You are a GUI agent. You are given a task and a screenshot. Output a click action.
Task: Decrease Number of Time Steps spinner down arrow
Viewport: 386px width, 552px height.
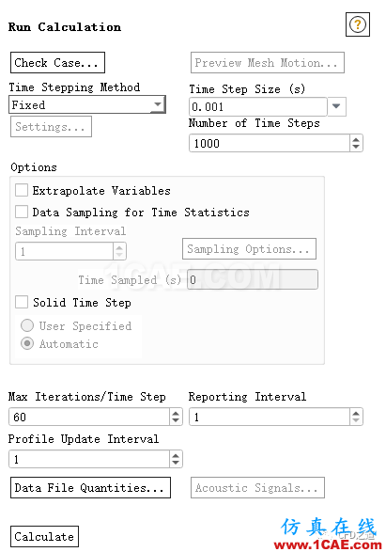tap(356, 147)
